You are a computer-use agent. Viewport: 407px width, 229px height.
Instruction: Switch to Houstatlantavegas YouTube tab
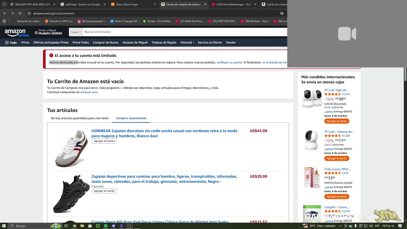(x=234, y=4)
